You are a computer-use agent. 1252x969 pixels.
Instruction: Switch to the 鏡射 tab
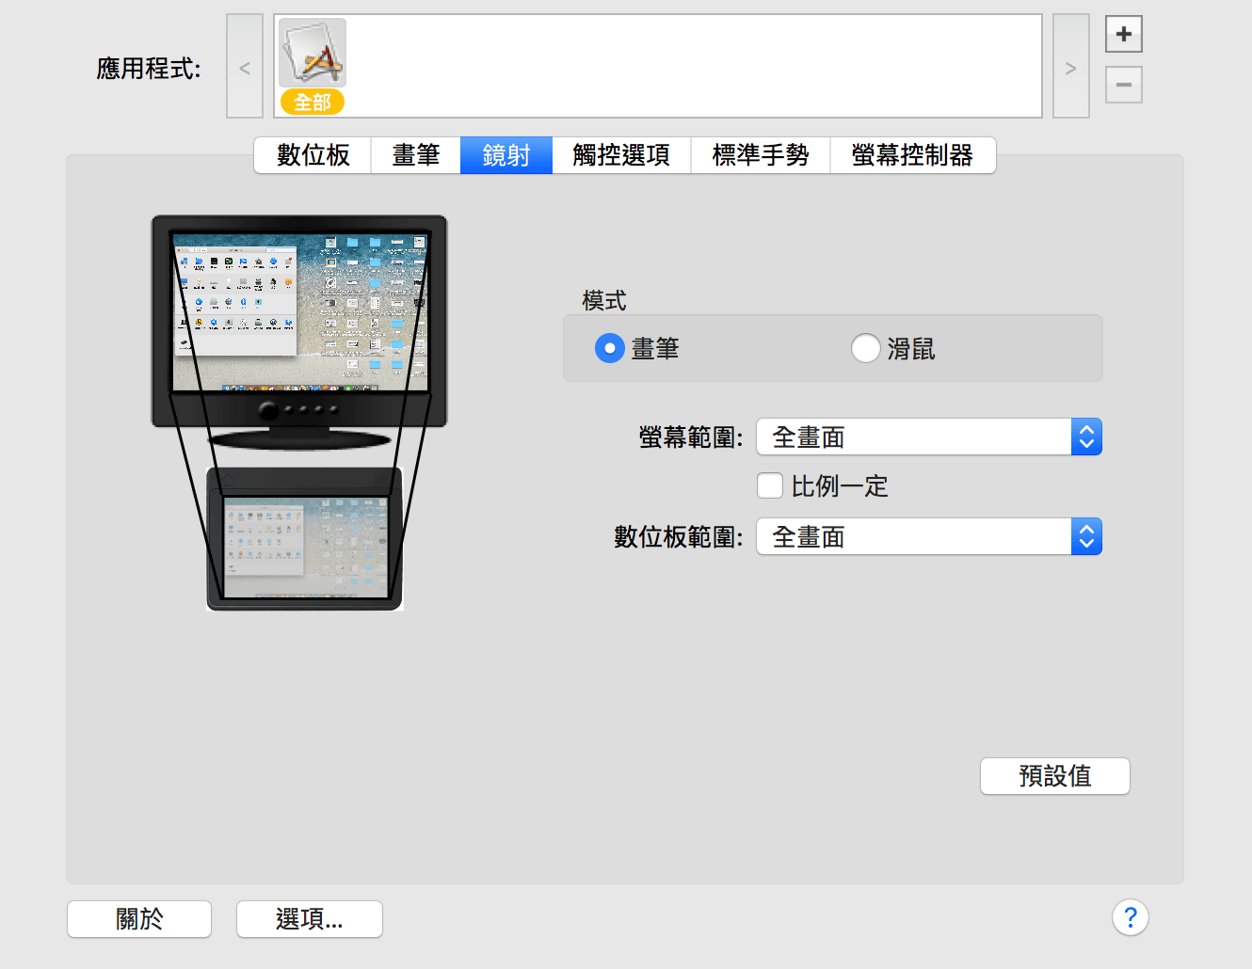(506, 155)
